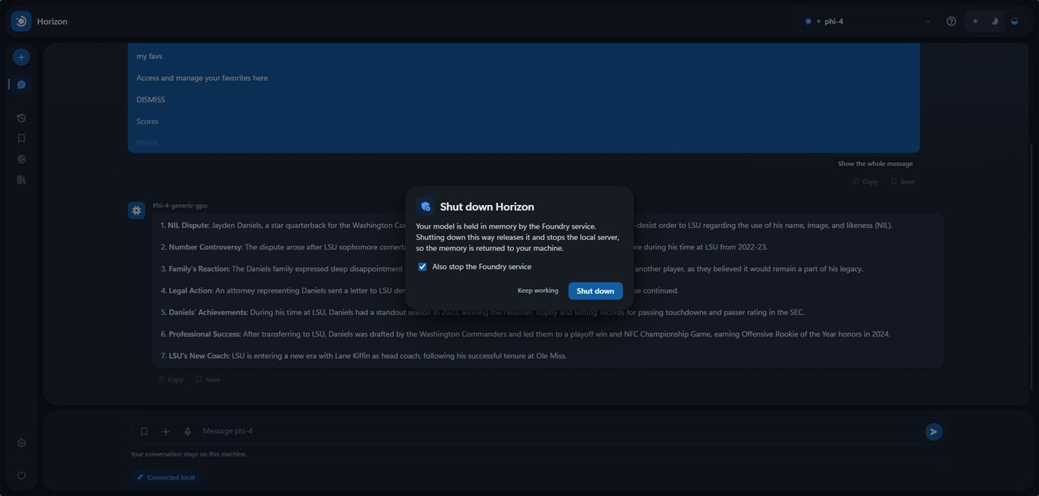Click Keep working in the dialog
This screenshot has width=1039, height=496.
point(538,291)
